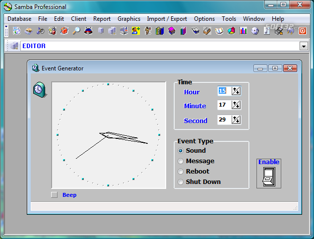
Task: Open the Client menu
Action: click(78, 19)
